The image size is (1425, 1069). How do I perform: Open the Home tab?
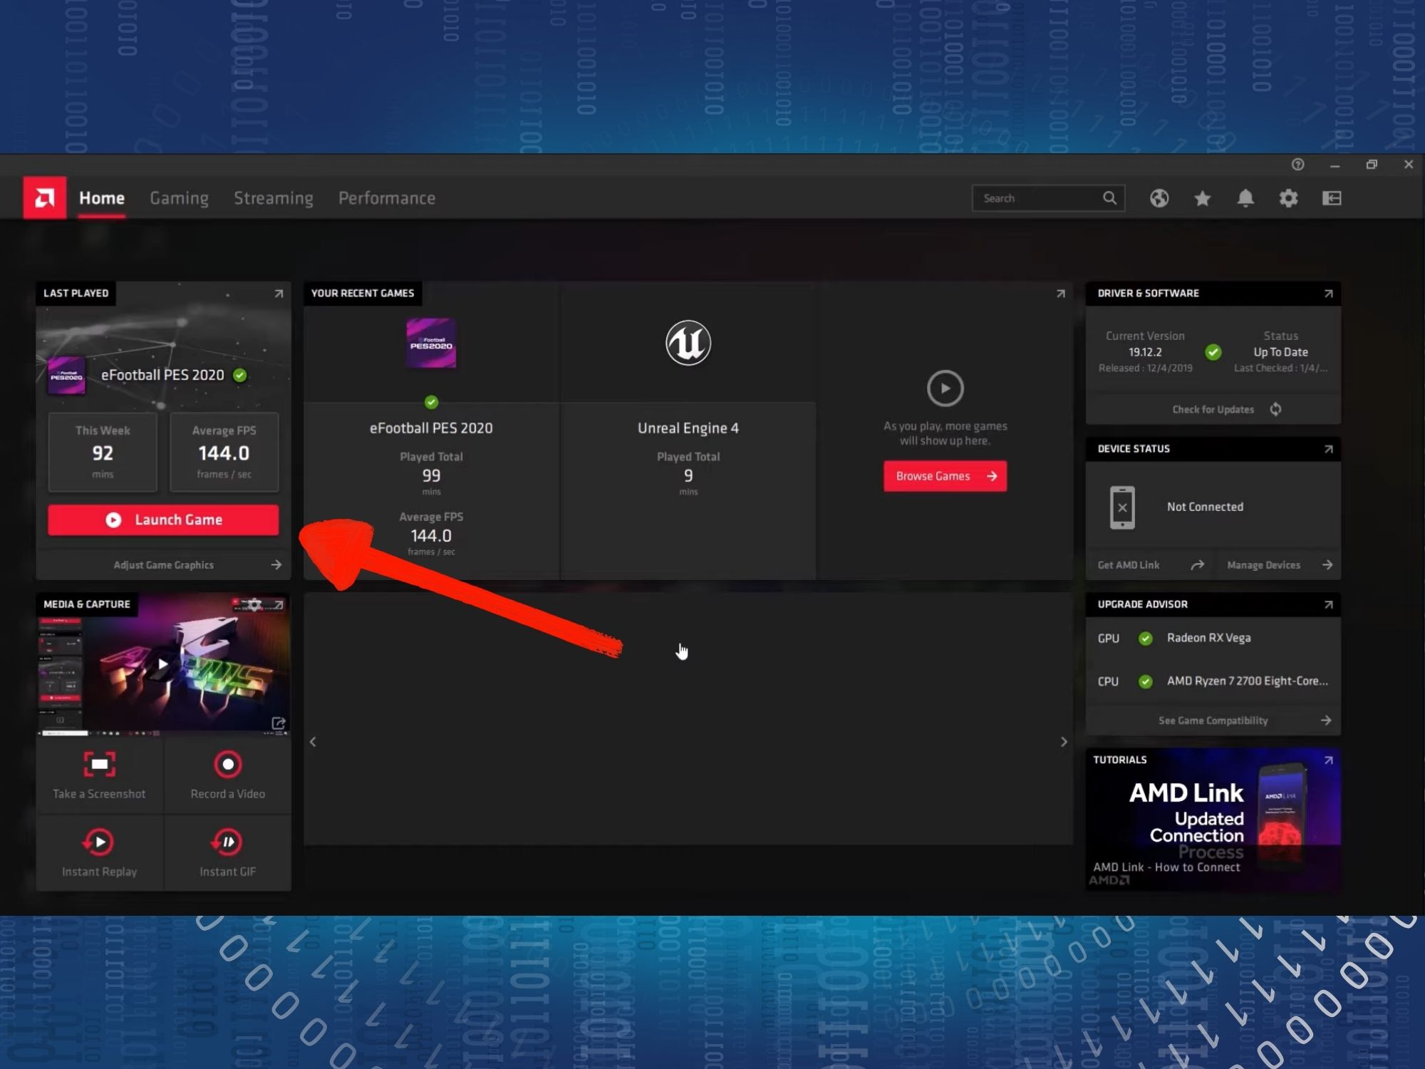[102, 198]
